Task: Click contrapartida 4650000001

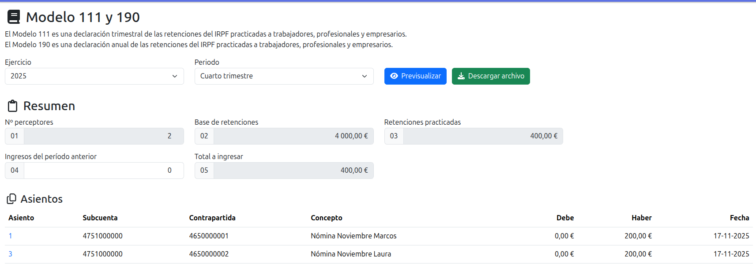Action: [x=209, y=236]
